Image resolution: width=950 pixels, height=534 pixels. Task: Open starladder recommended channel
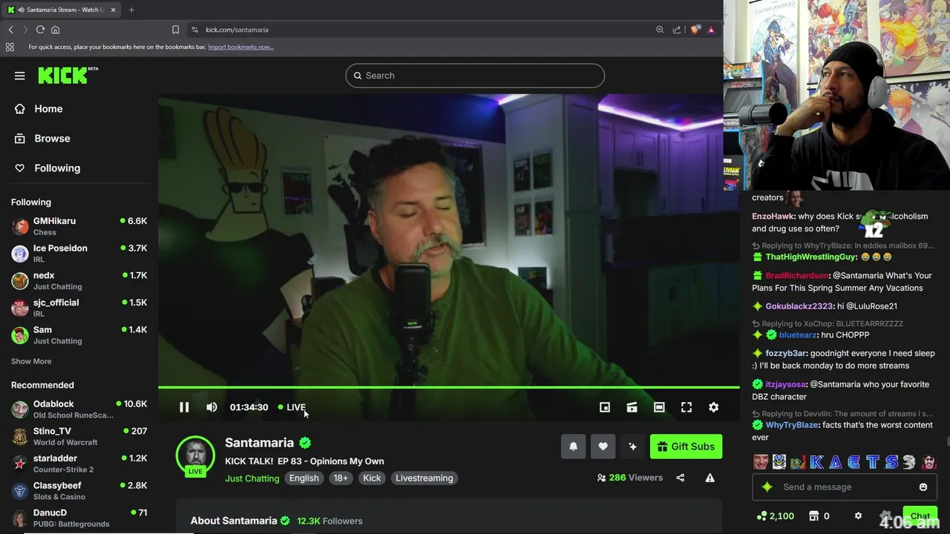(x=79, y=464)
